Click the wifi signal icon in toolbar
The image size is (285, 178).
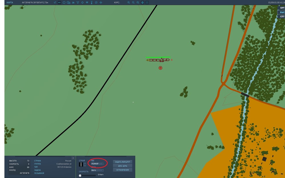[87, 3]
